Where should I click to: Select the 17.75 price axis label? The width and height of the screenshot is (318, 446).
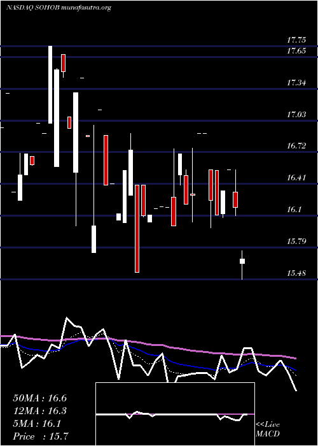297,40
